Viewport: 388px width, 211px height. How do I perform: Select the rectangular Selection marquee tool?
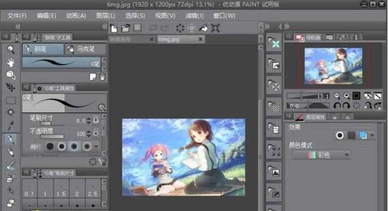(11, 100)
